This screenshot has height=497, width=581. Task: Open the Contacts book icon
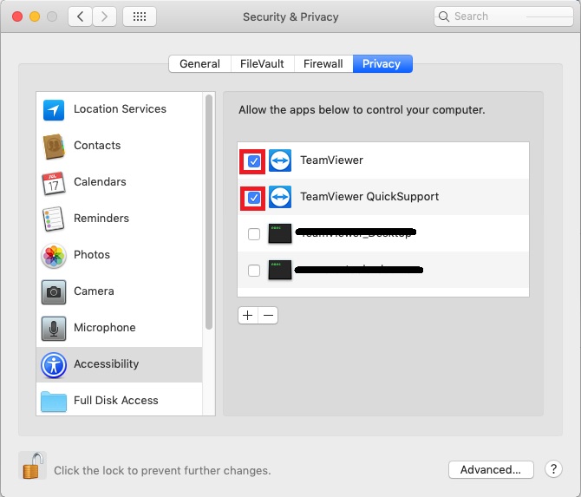tap(54, 146)
